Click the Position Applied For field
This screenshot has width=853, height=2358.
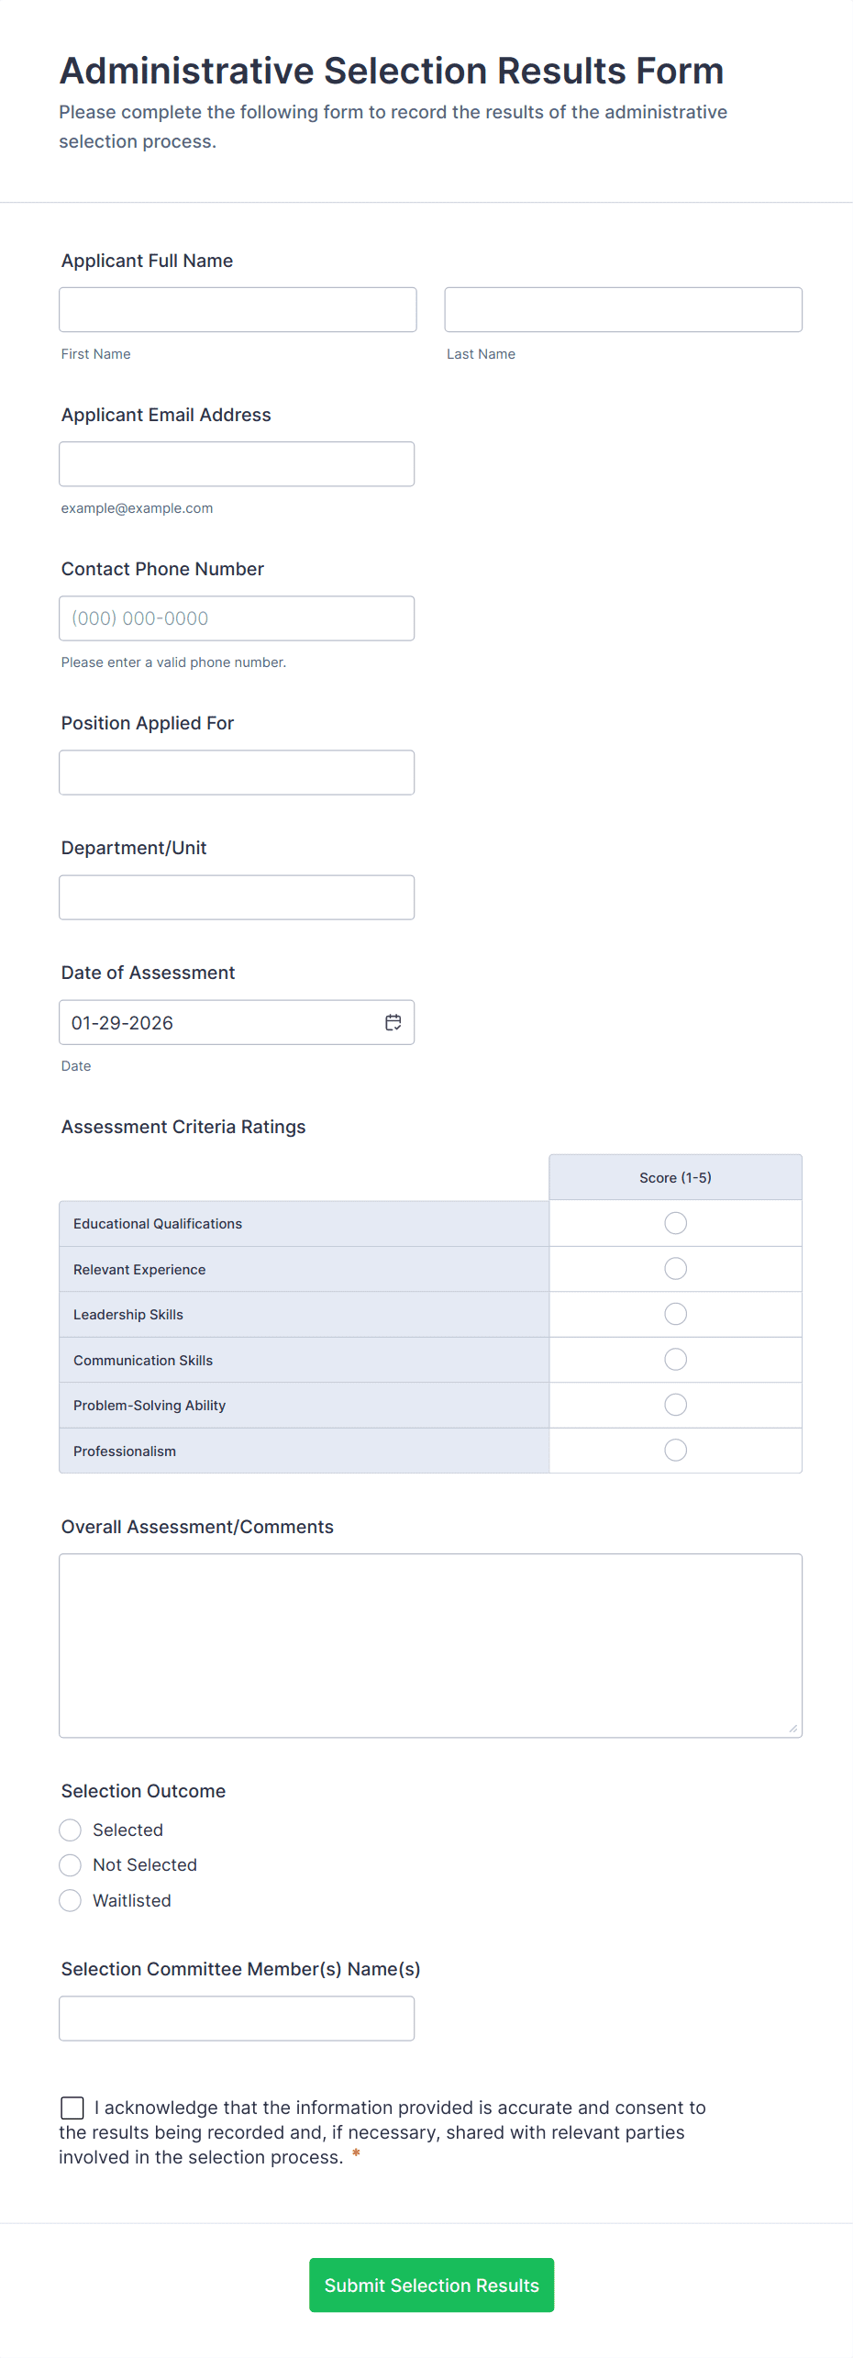pyautogui.click(x=237, y=772)
